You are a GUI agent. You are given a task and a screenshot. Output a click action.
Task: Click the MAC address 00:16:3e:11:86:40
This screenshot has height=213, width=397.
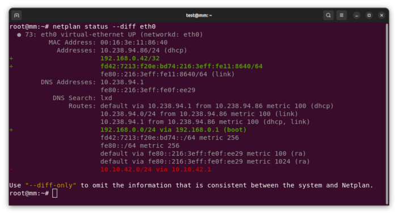click(134, 43)
